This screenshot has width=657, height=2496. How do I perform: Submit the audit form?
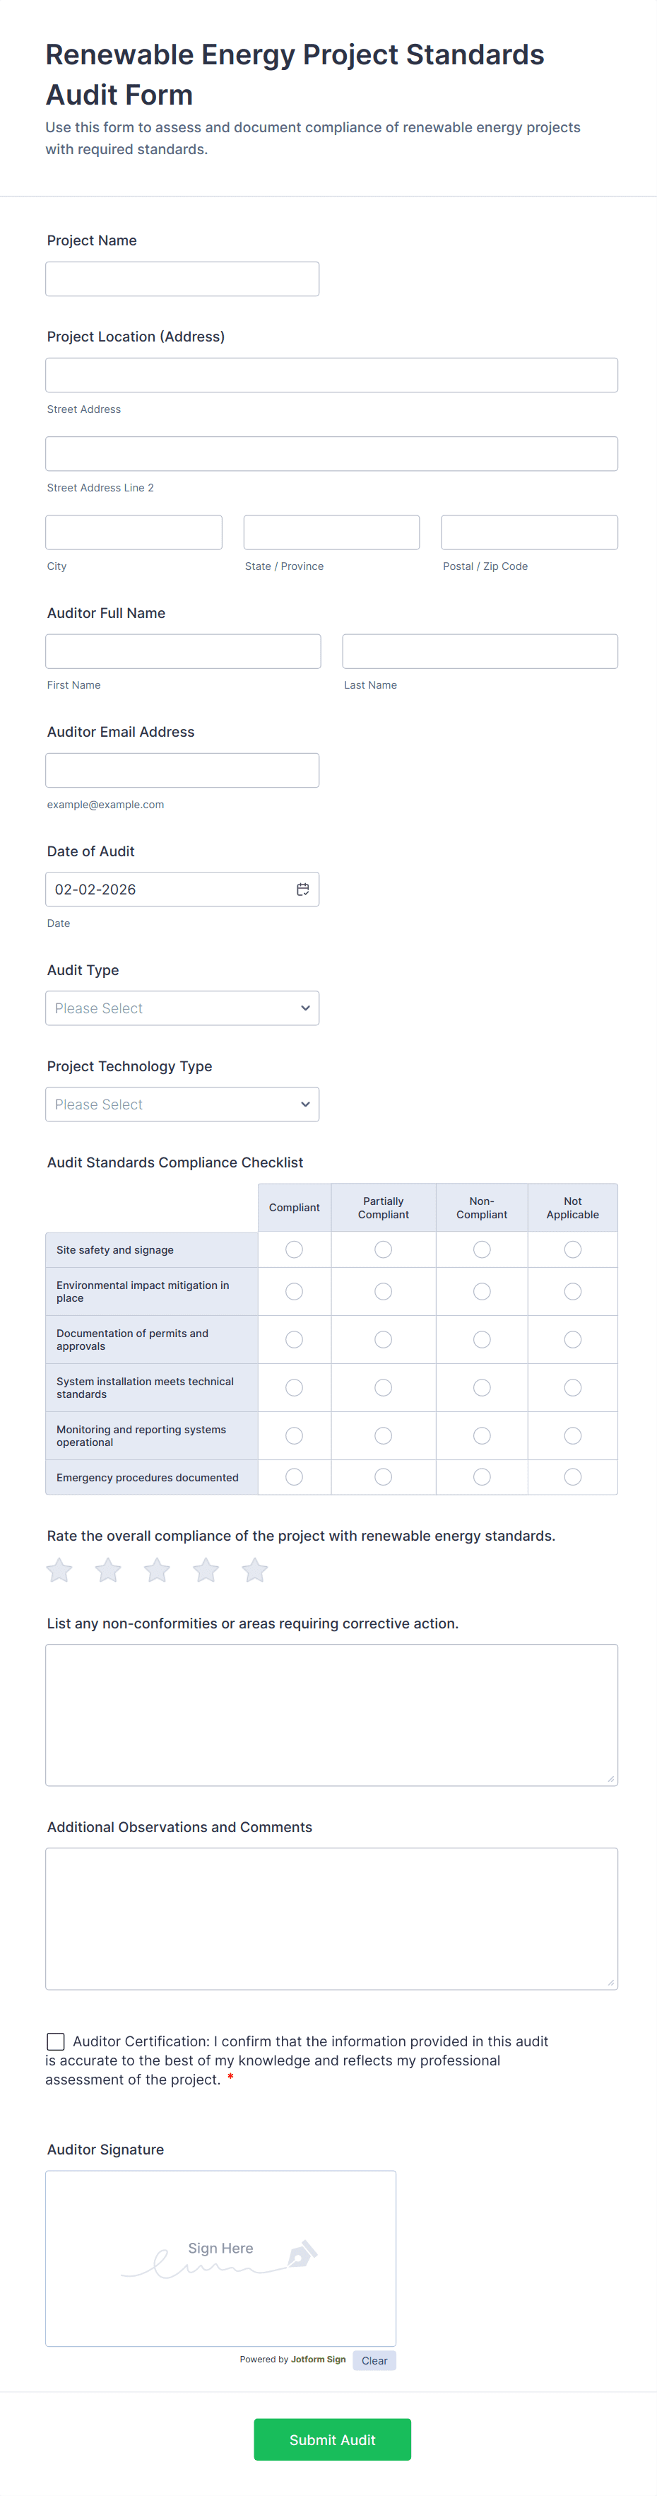(332, 2439)
